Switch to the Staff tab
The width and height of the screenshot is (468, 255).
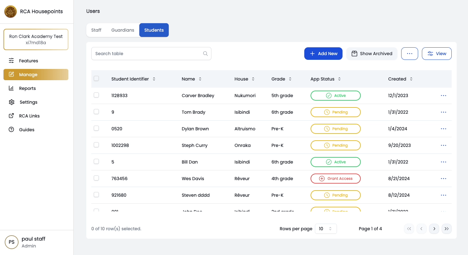[96, 30]
